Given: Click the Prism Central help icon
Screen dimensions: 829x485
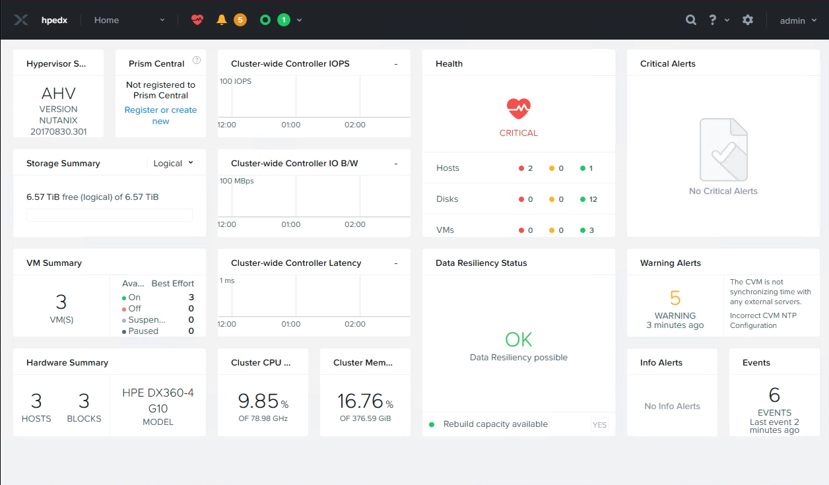Looking at the screenshot, I should click(x=197, y=60).
